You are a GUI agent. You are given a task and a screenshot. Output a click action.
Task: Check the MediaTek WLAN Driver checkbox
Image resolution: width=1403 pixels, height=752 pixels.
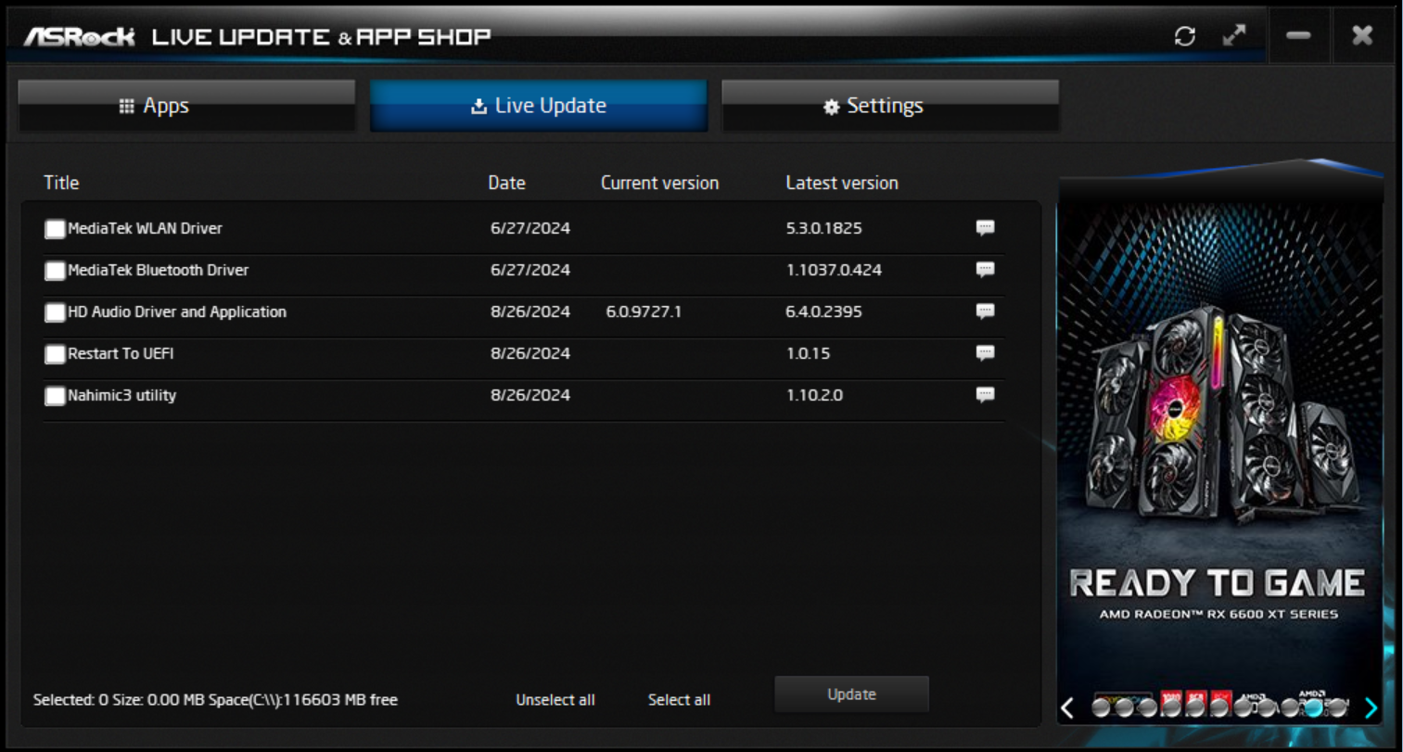tap(54, 228)
